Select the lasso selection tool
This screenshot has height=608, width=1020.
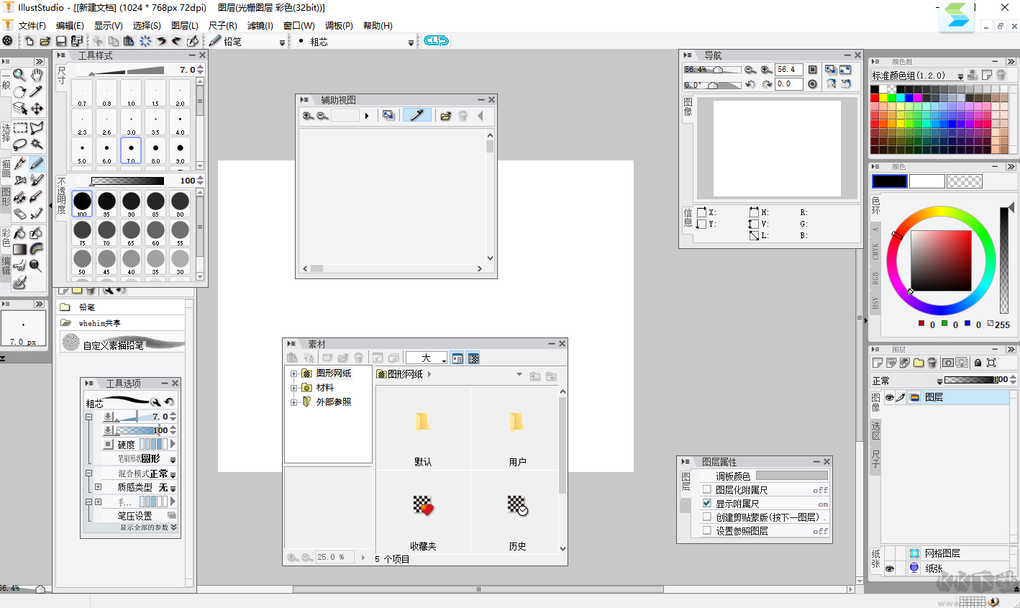tap(19, 145)
